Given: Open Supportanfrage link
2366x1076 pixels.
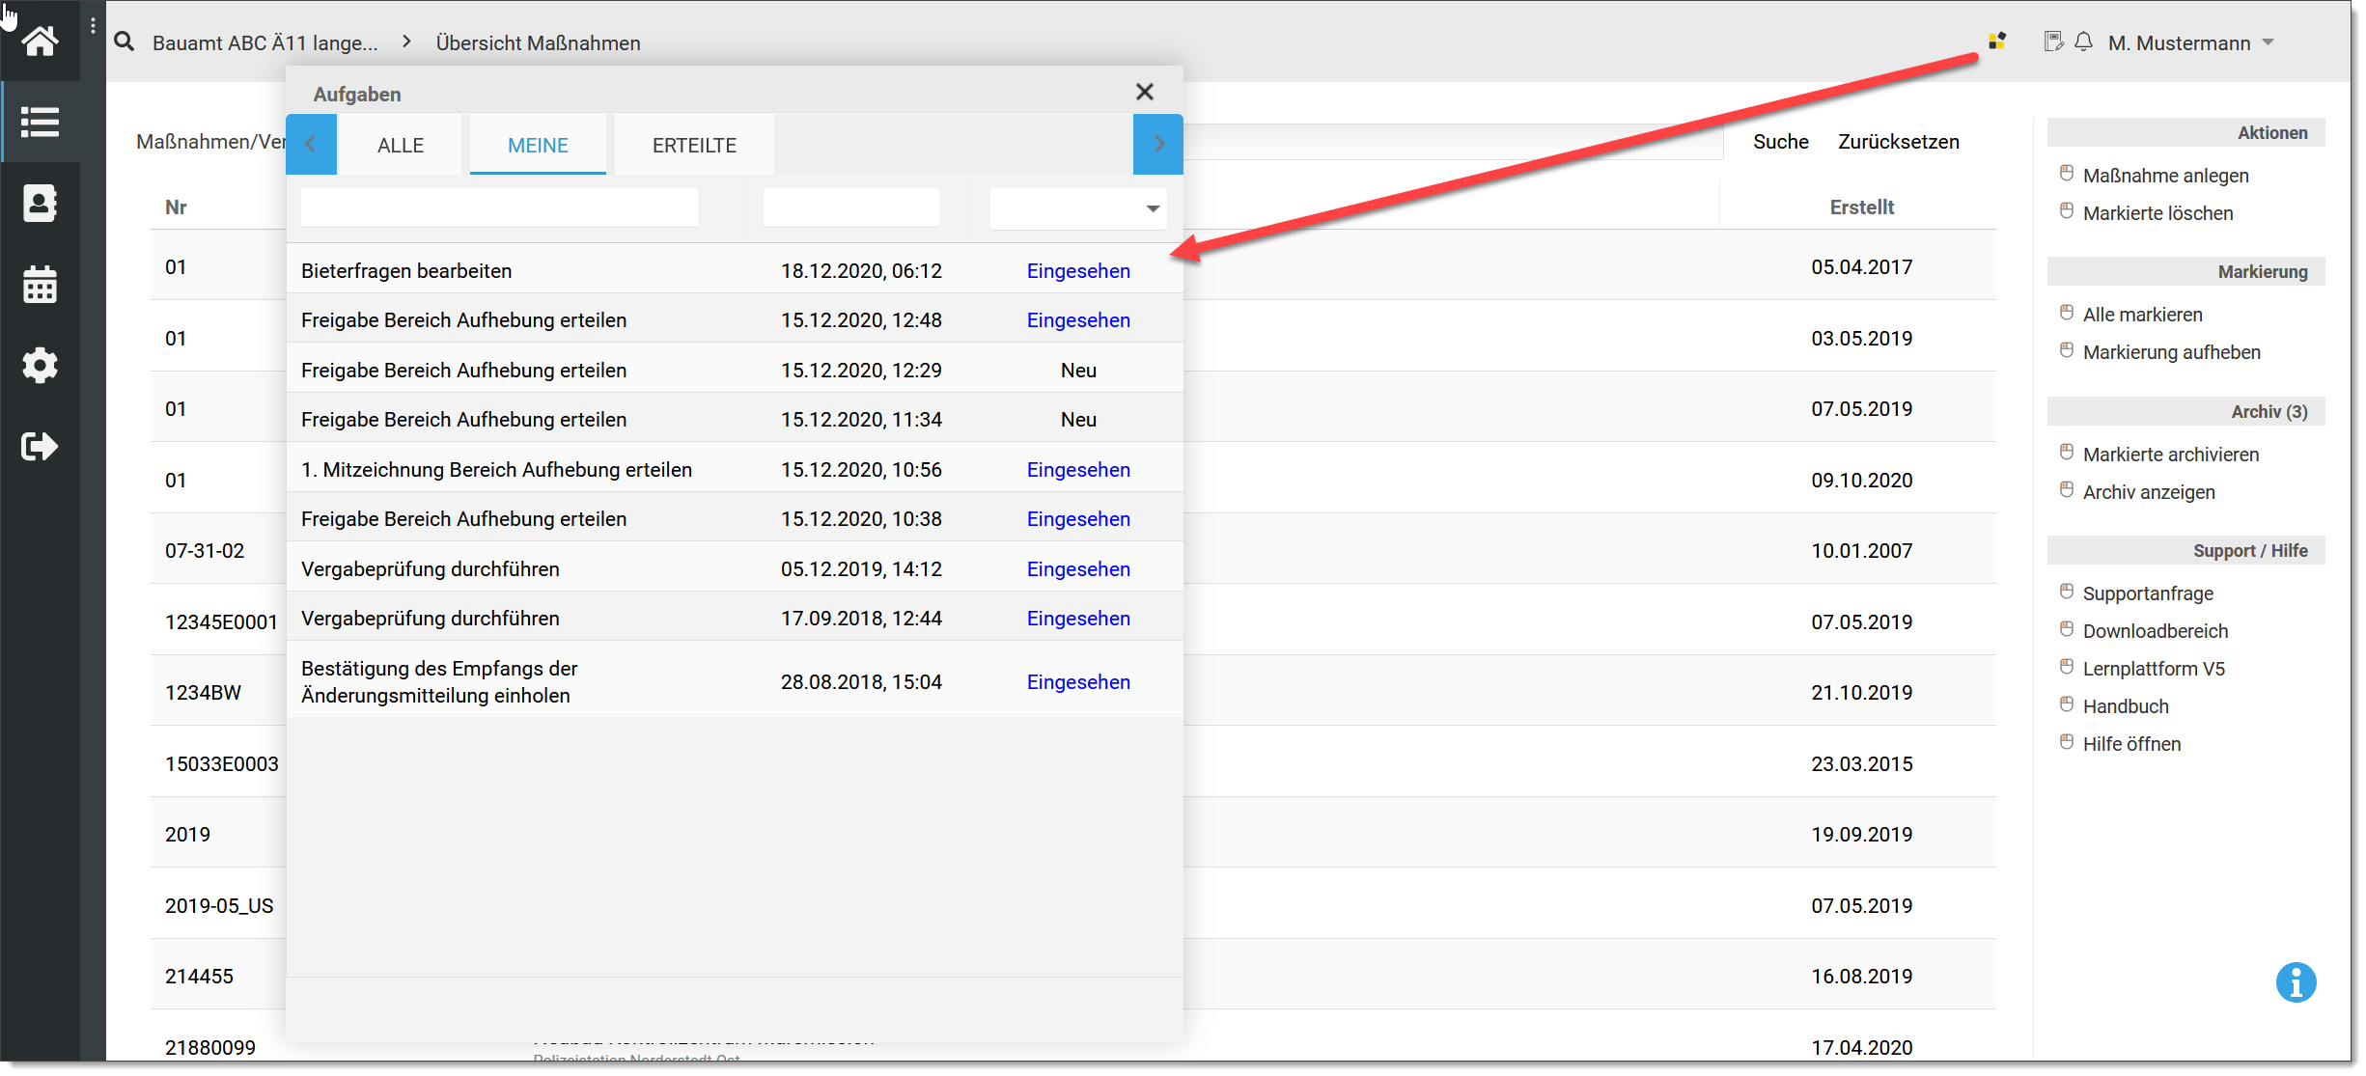Looking at the screenshot, I should (x=2147, y=593).
